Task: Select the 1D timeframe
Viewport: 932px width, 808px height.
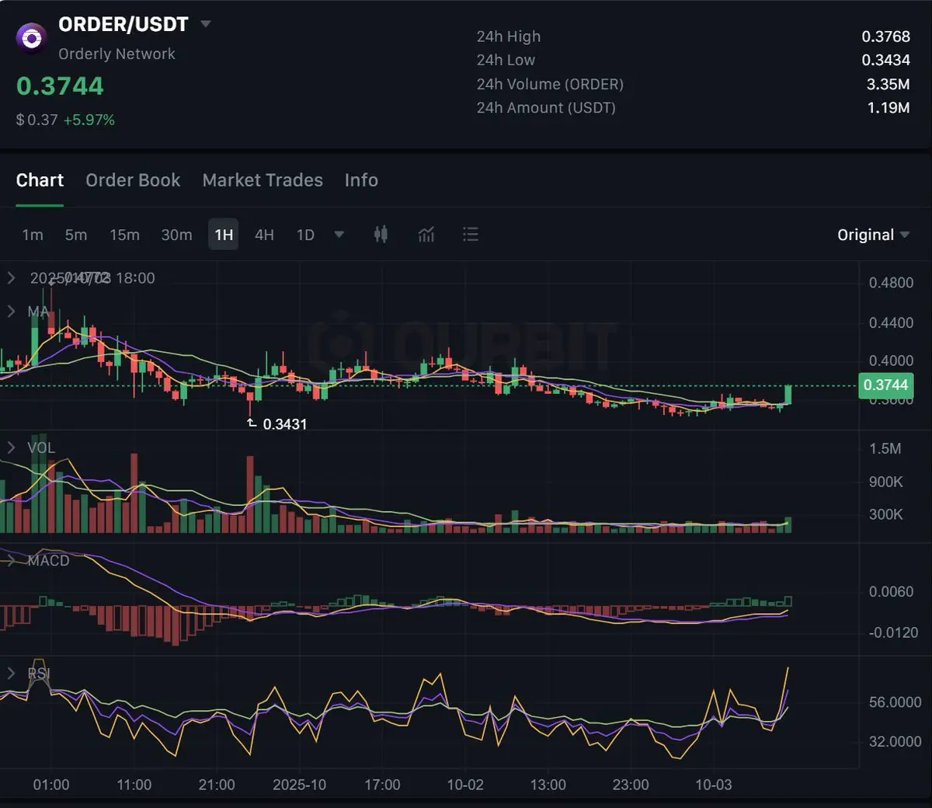Action: click(x=305, y=235)
